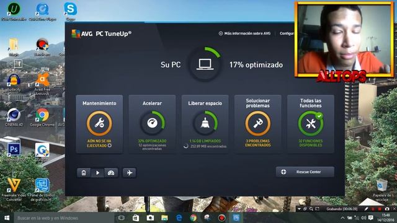
Task: Open File Explorer on the taskbar
Action: click(164, 217)
